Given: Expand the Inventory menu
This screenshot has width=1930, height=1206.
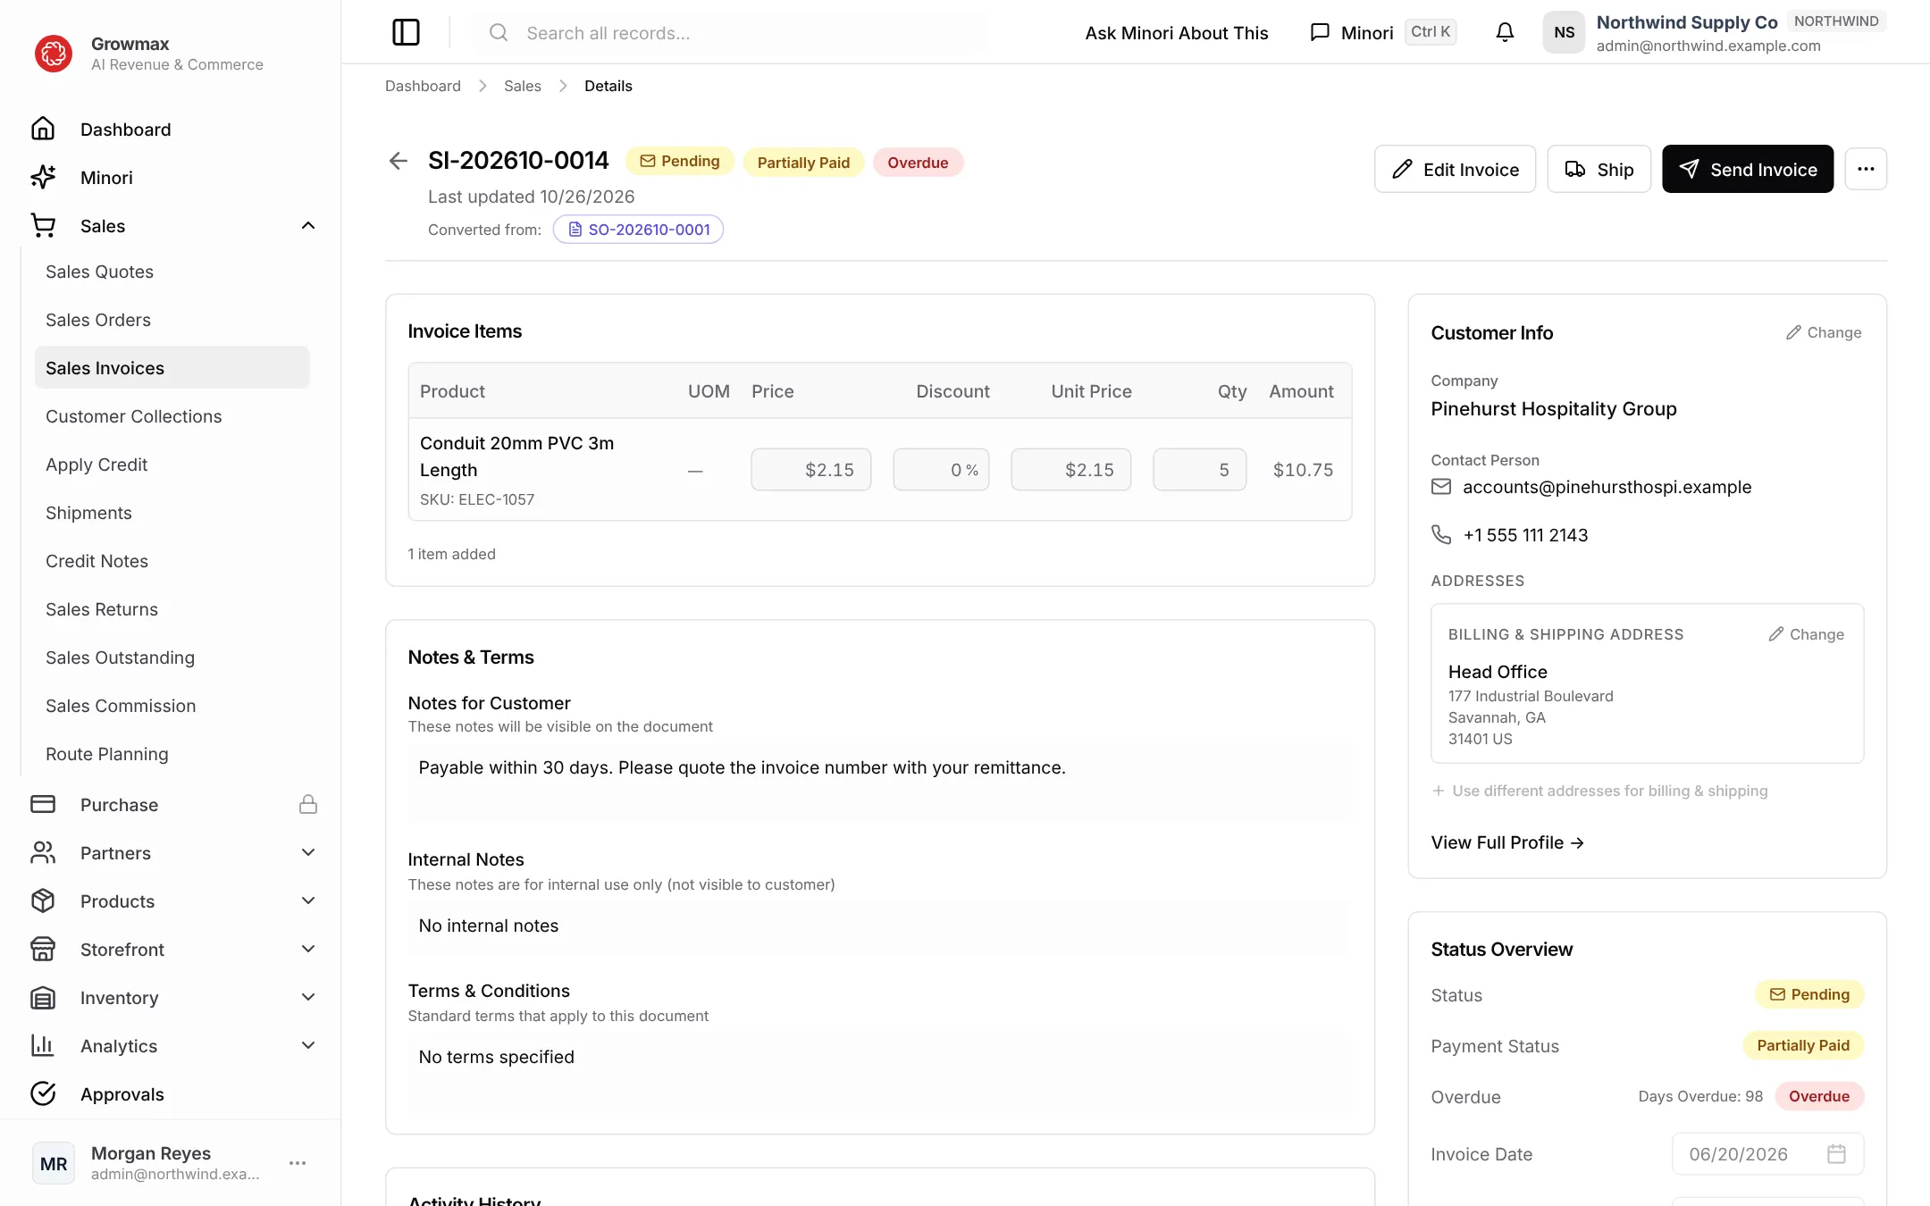Looking at the screenshot, I should (x=308, y=998).
